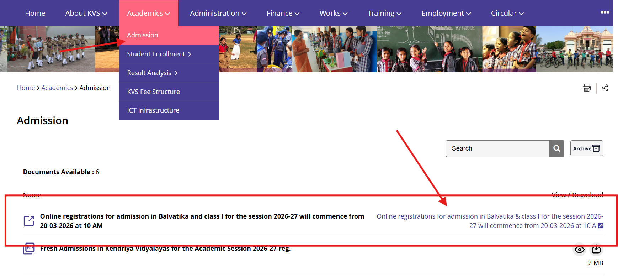The width and height of the screenshot is (618, 277).
Task: Click the print page icon
Action: pyautogui.click(x=586, y=88)
